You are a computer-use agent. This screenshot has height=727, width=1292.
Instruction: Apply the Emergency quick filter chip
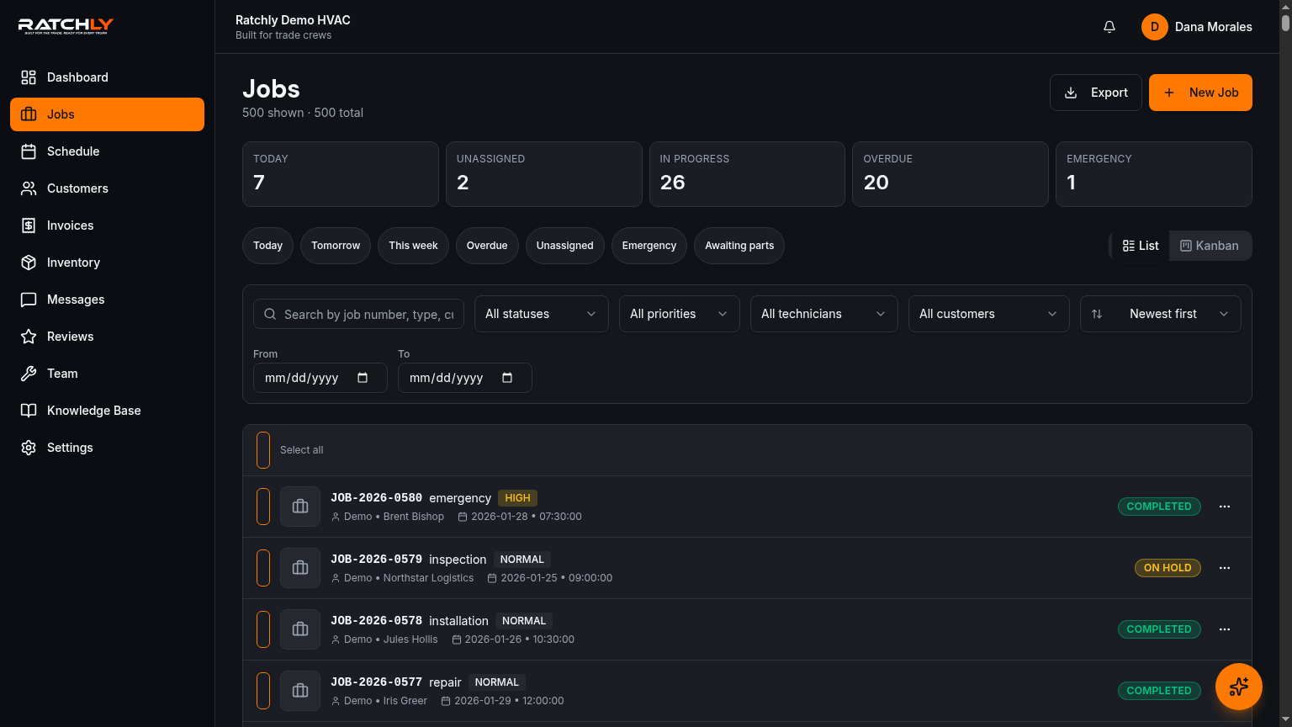point(649,246)
